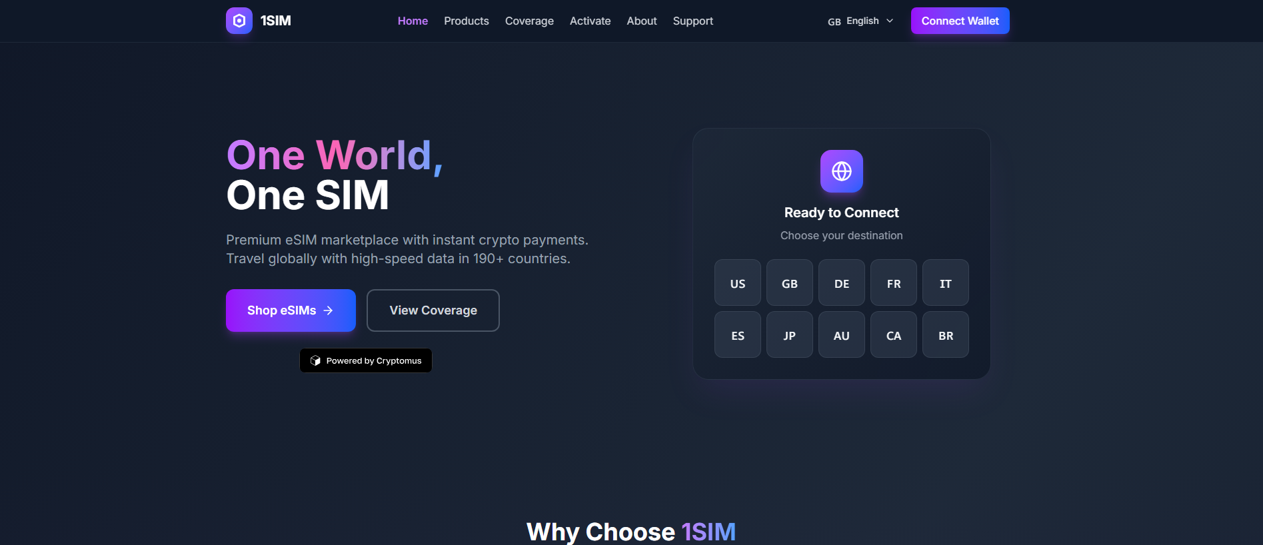1263x545 pixels.
Task: Open the Products nav item
Action: pos(467,21)
